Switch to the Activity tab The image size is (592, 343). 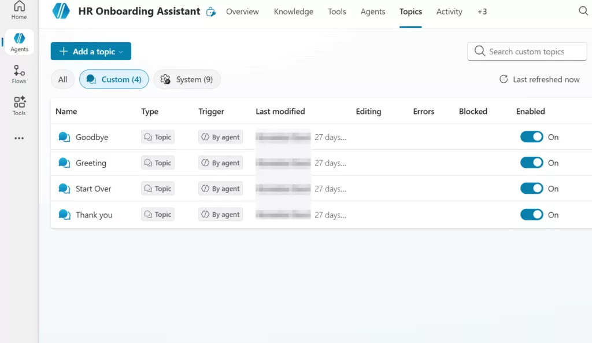pos(449,12)
